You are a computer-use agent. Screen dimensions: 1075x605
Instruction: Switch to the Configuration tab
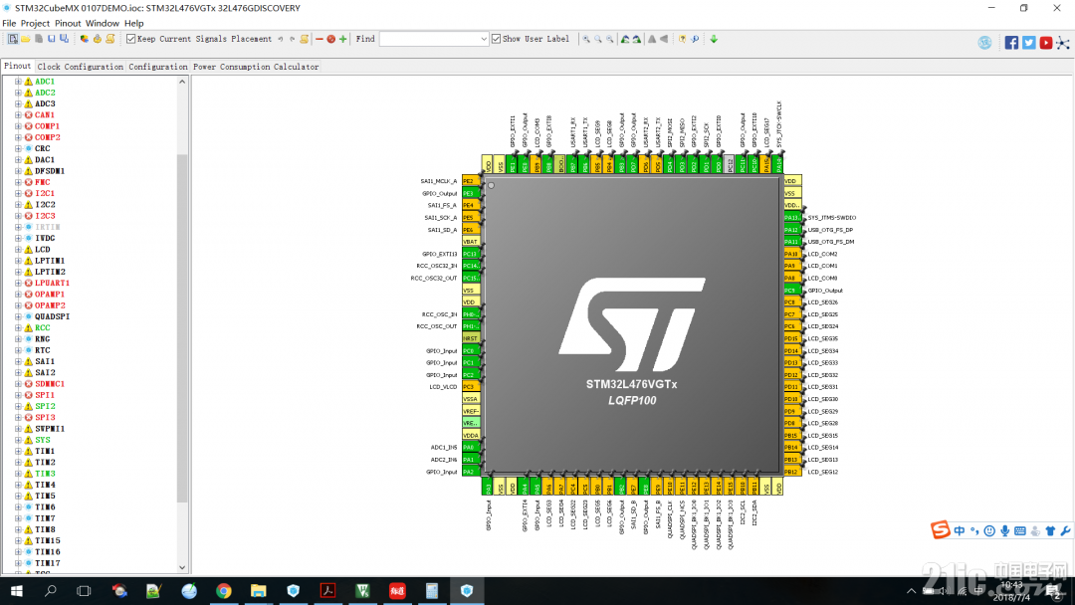click(157, 67)
